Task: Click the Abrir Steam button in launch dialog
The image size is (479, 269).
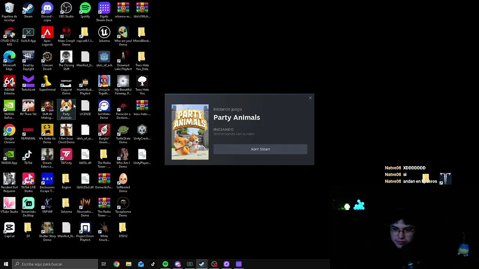Action: [260, 149]
